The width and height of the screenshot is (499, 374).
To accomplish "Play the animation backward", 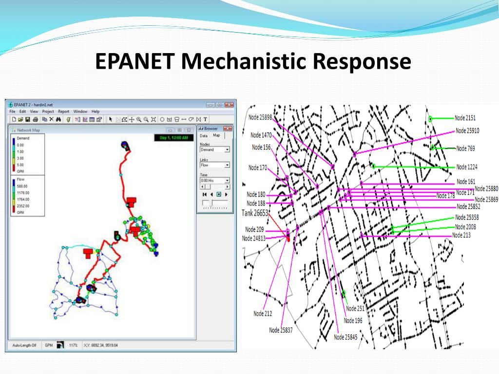I will point(211,194).
